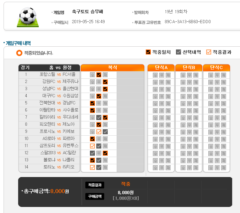The height and width of the screenshot is (213, 240).
Task: Click the soccer ball game icon
Action: click(28, 17)
